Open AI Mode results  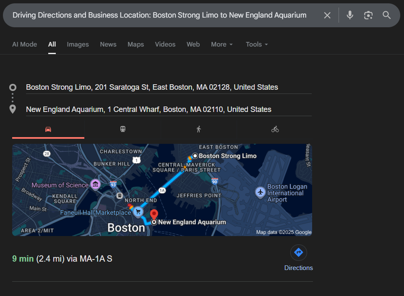click(x=24, y=44)
